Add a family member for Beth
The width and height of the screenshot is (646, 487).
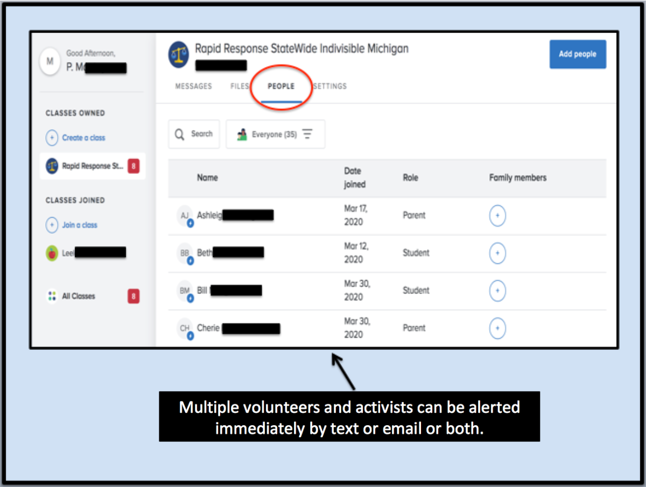497,253
